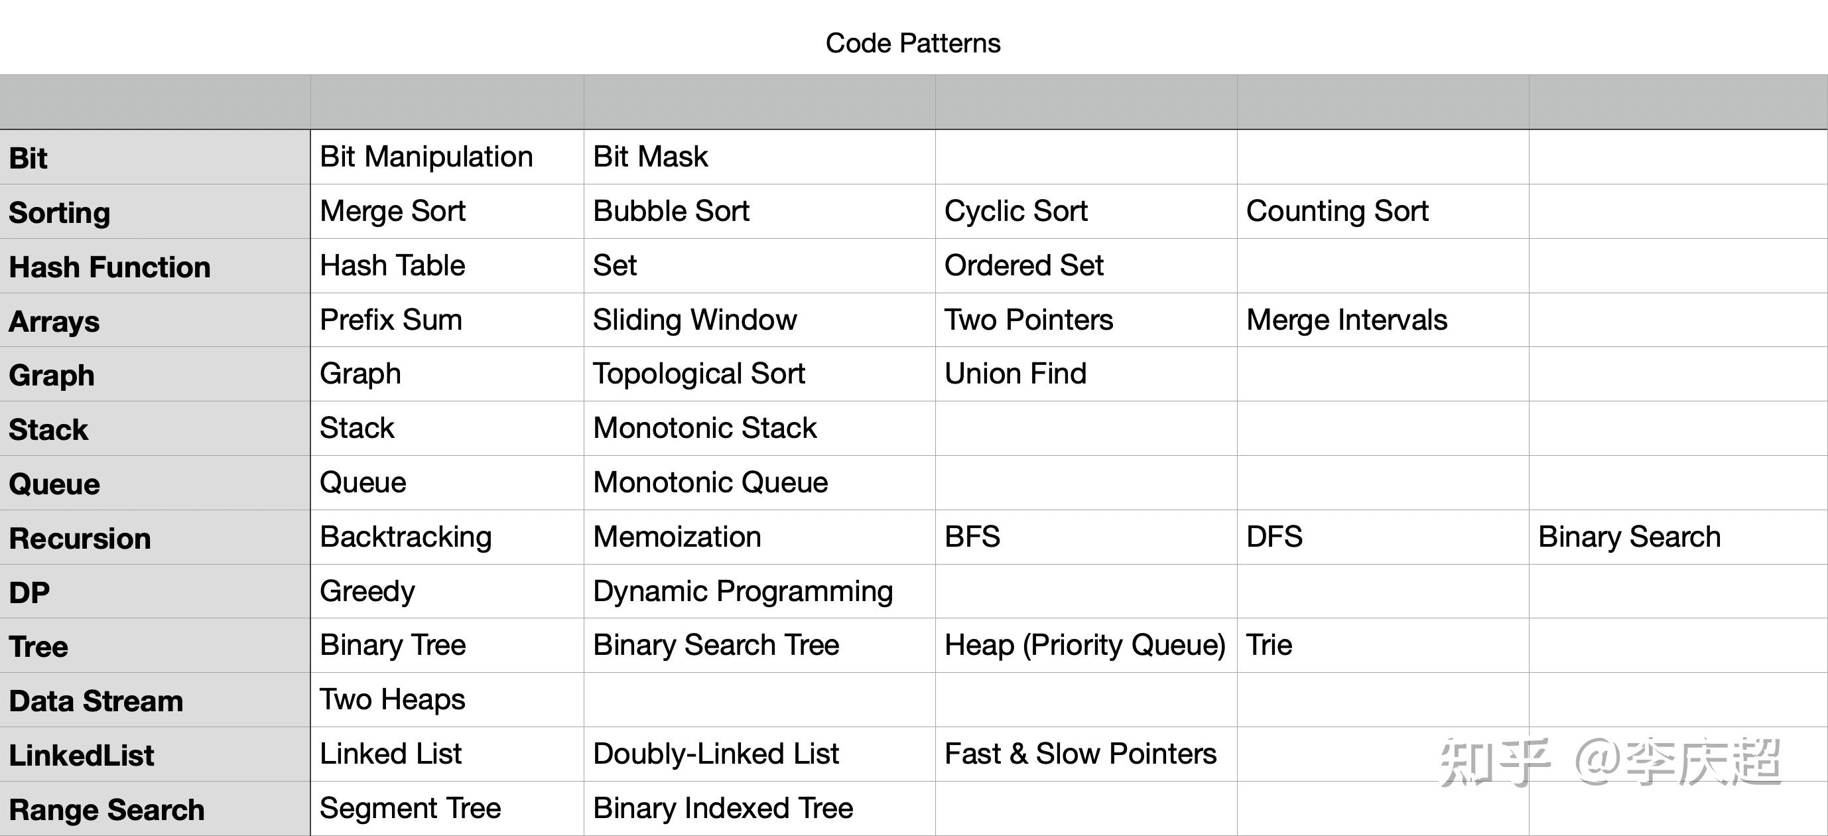Screen dimensions: 1828x836
Task: Click the Dynamic Programming cell
Action: click(742, 591)
